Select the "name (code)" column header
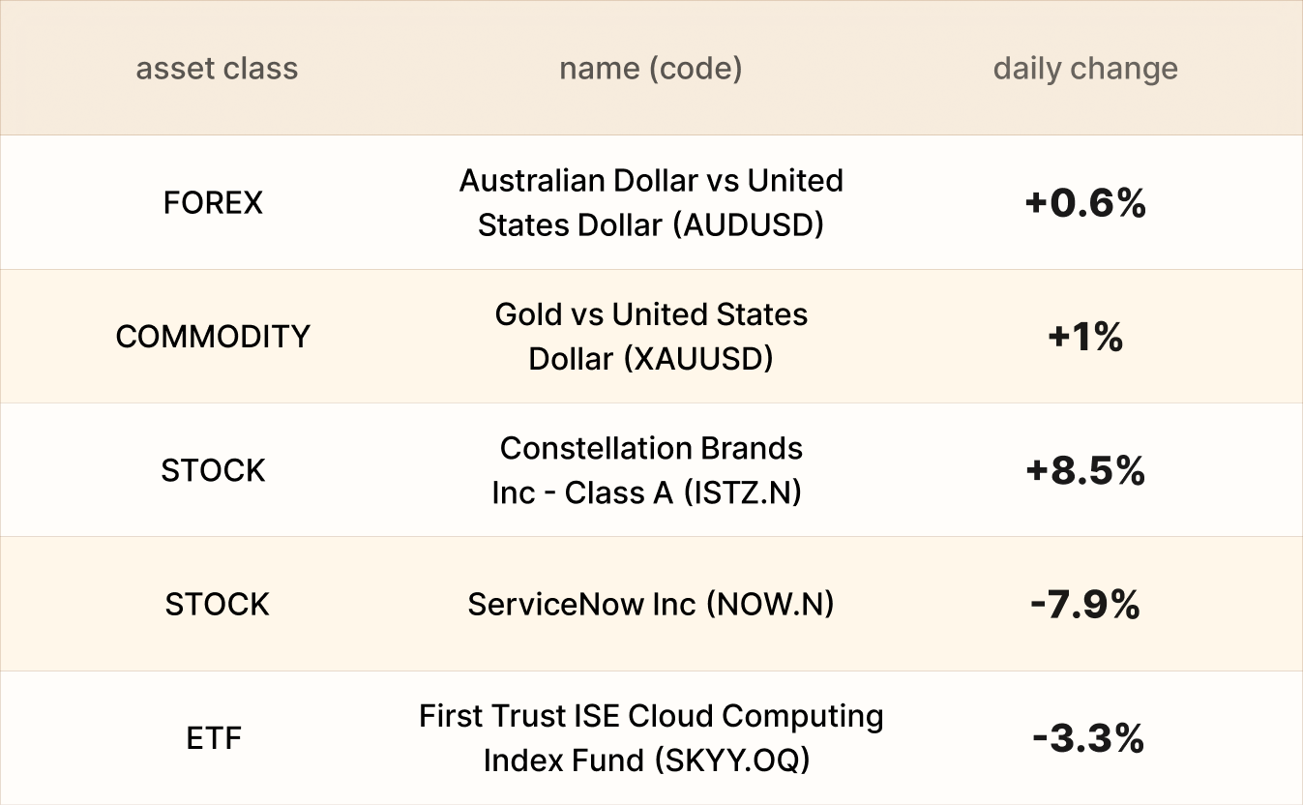Viewport: 1303px width, 805px height. [651, 69]
